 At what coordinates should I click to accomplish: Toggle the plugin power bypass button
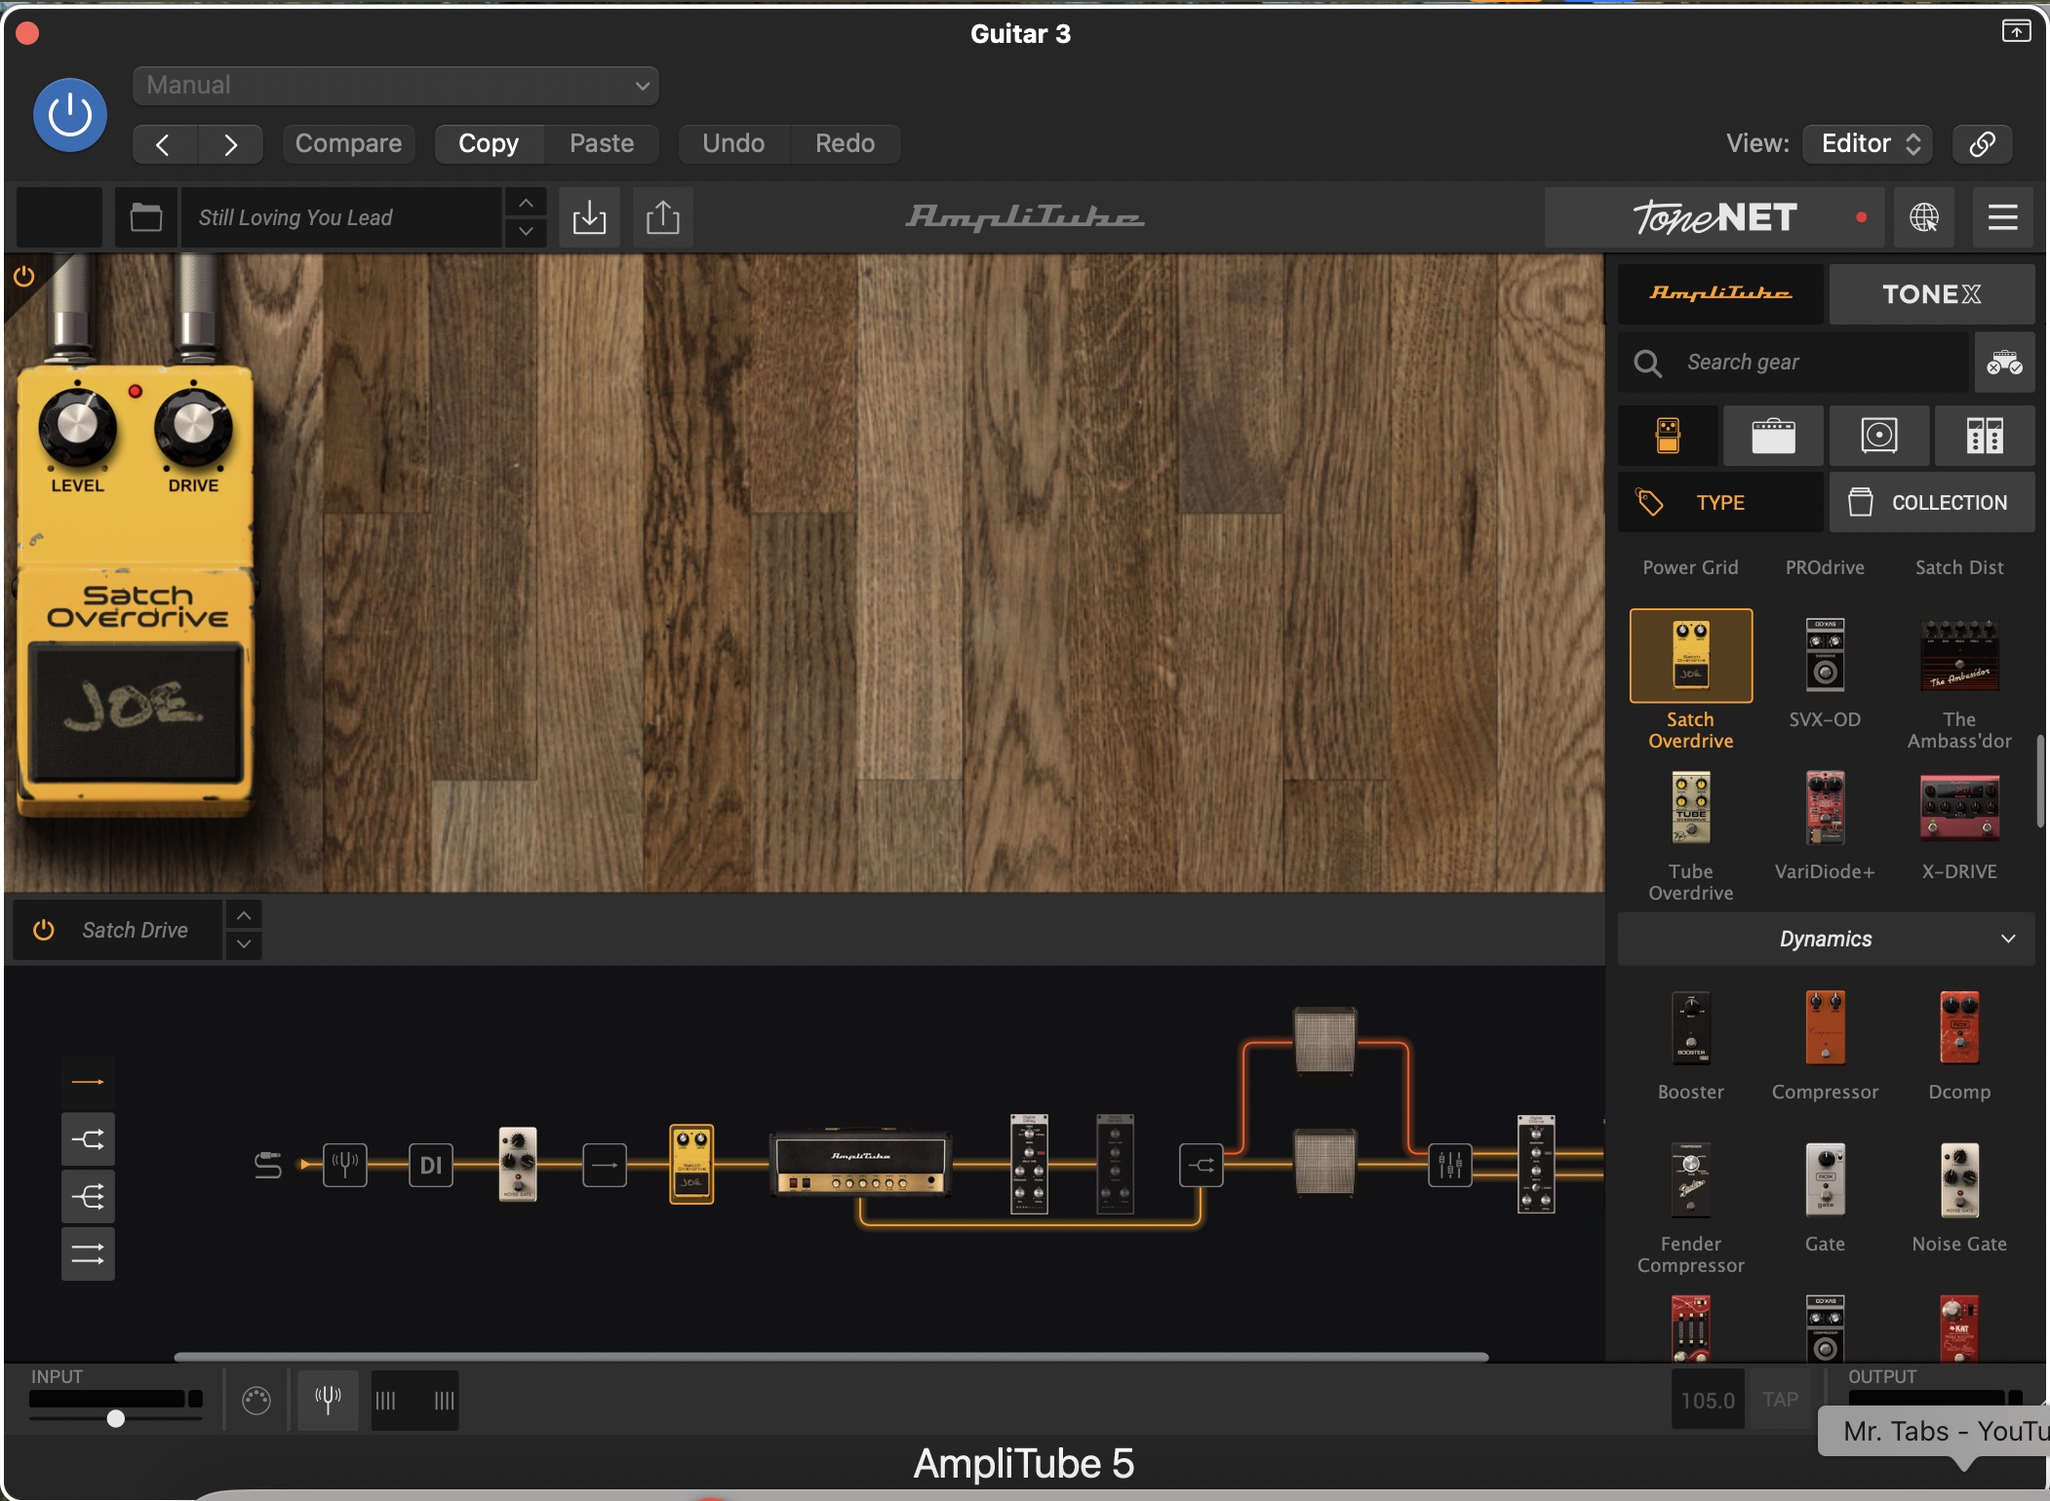[70, 115]
